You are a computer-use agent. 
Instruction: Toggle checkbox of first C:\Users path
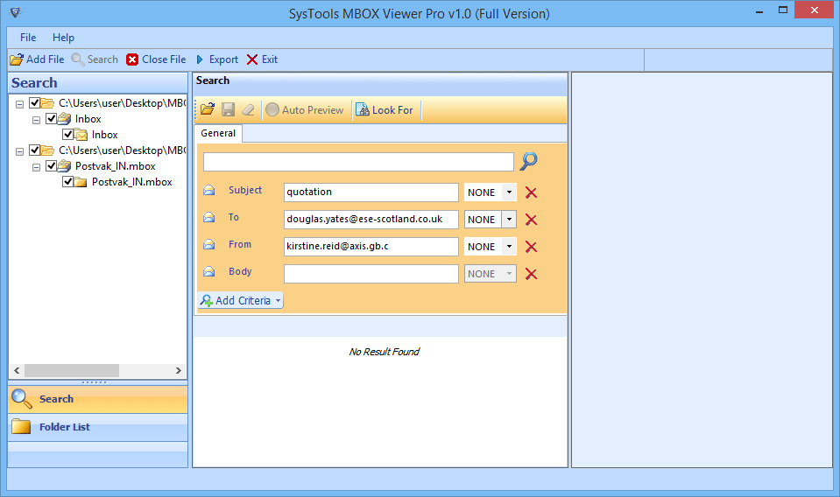(34, 102)
